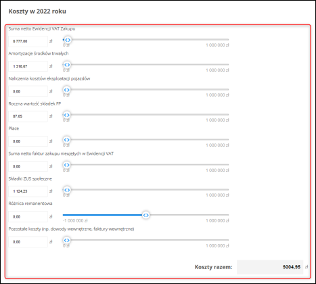Click the Płace slider handle
Screen dimensions: 316x284
tap(67, 140)
